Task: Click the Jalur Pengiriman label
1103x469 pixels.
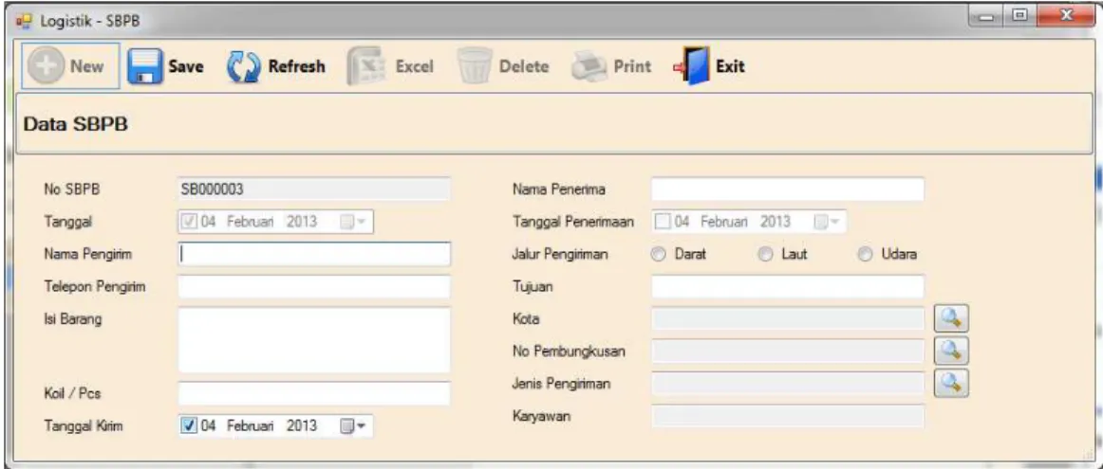Action: (559, 255)
